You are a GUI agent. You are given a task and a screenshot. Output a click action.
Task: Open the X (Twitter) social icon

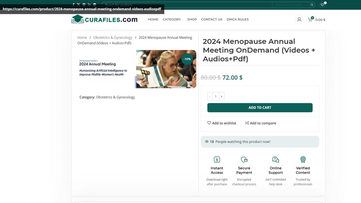click(78, 5)
